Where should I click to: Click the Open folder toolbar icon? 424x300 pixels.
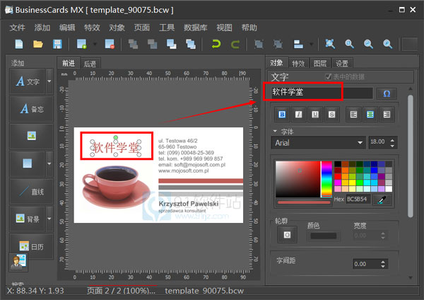38,44
